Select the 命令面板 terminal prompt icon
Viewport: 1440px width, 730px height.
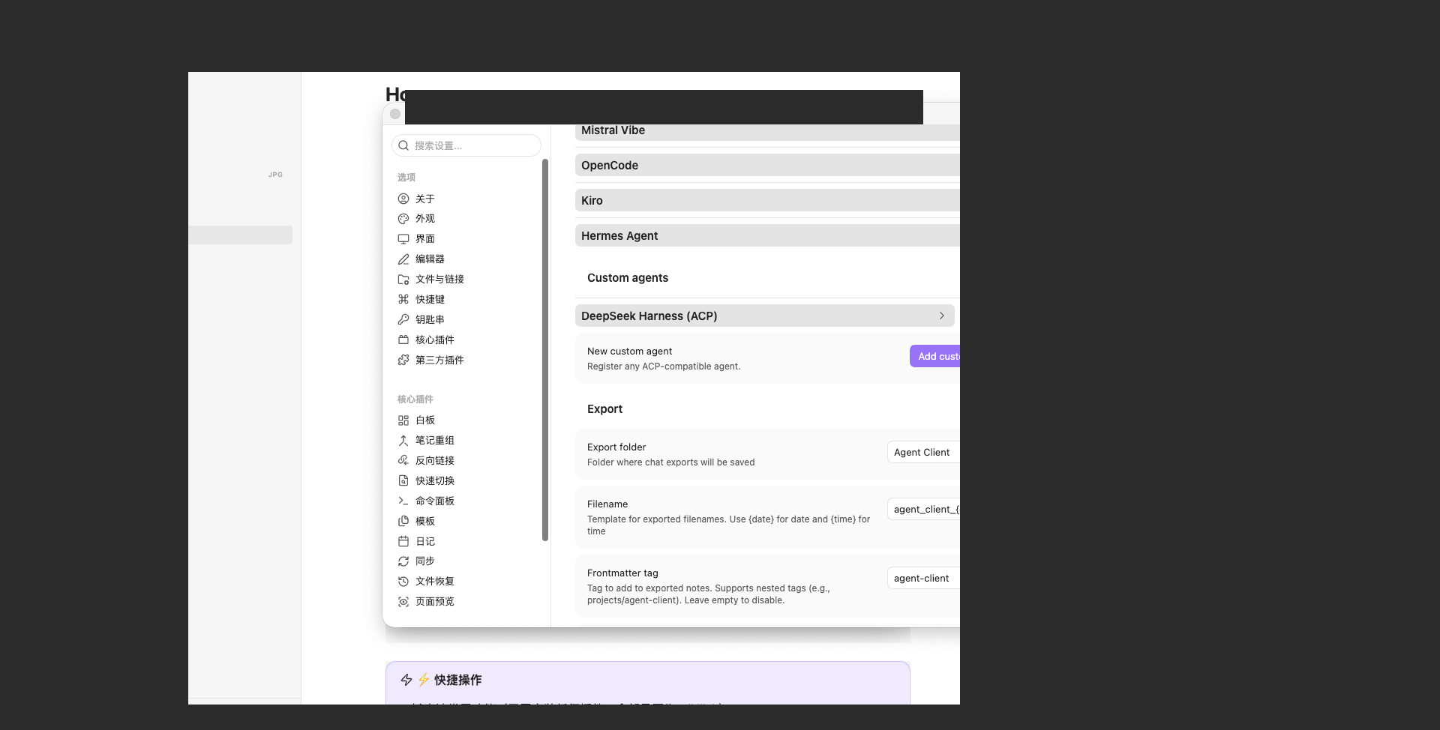(403, 501)
